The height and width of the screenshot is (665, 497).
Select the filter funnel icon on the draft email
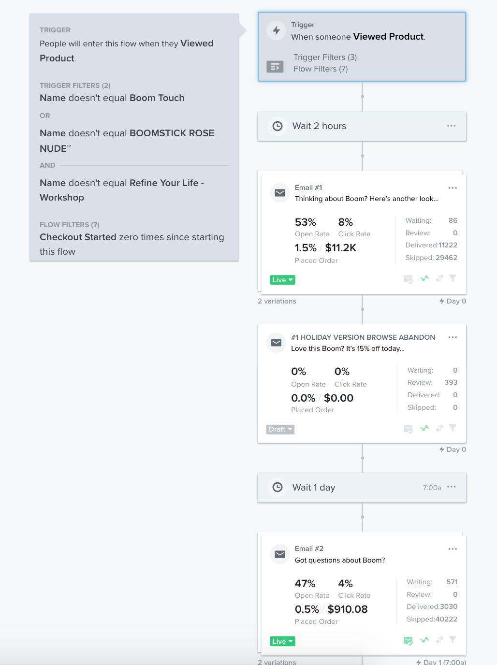[453, 428]
